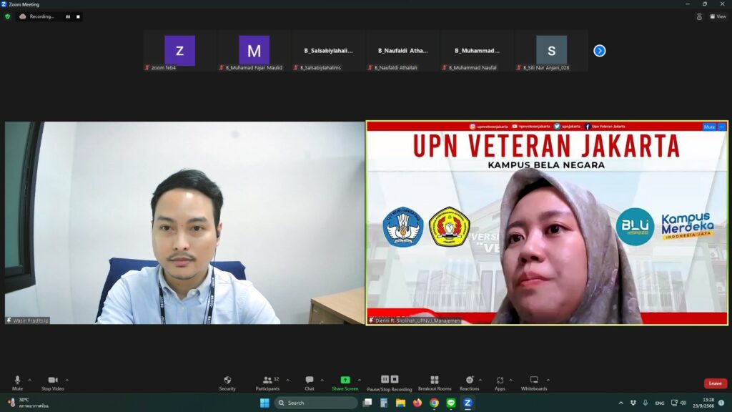The image size is (732, 412).
Task: Open Windows Start menu
Action: (x=264, y=403)
